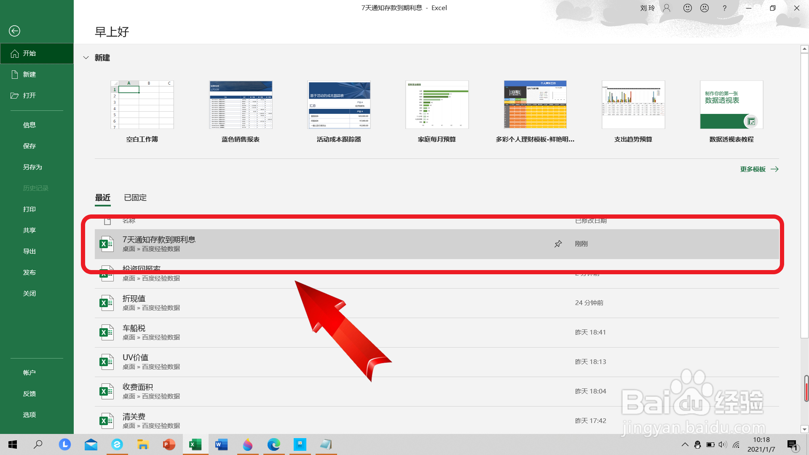
Task: Open the 收费面积 file row
Action: coord(437,391)
